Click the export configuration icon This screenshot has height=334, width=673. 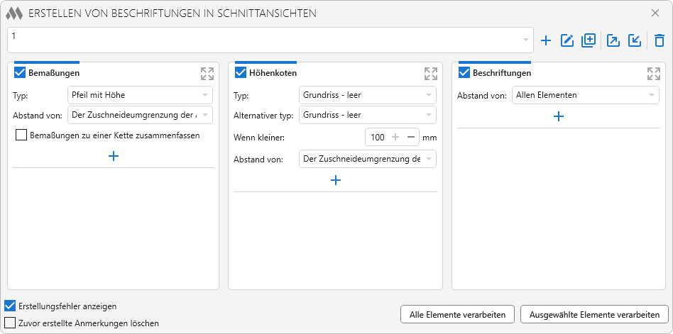click(x=613, y=41)
